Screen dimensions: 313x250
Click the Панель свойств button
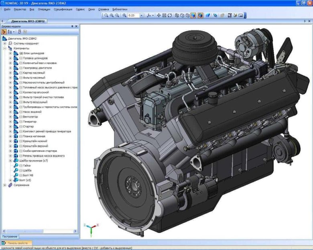click(17, 243)
